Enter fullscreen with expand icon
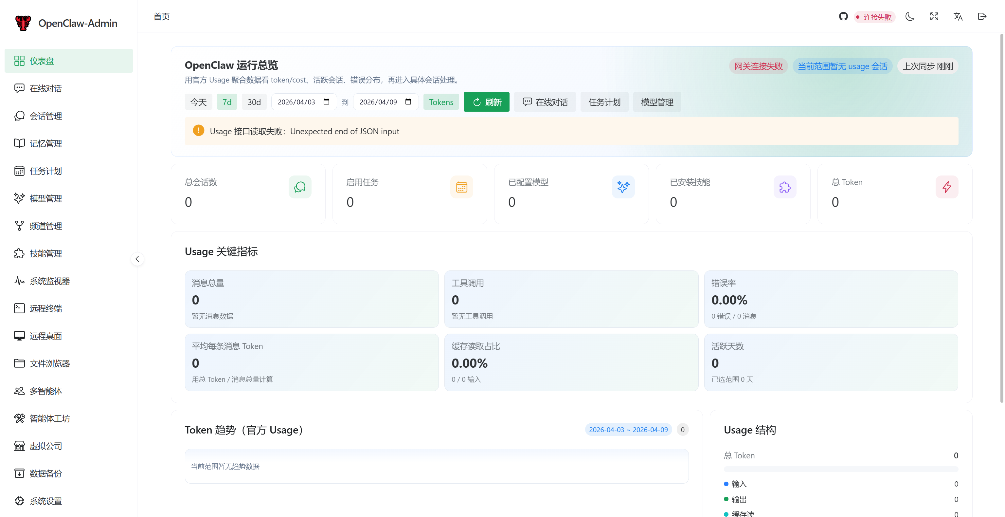The height and width of the screenshot is (517, 1005). [x=934, y=16]
